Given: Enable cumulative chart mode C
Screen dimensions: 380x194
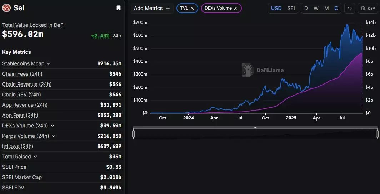Looking at the screenshot, I should (x=336, y=8).
